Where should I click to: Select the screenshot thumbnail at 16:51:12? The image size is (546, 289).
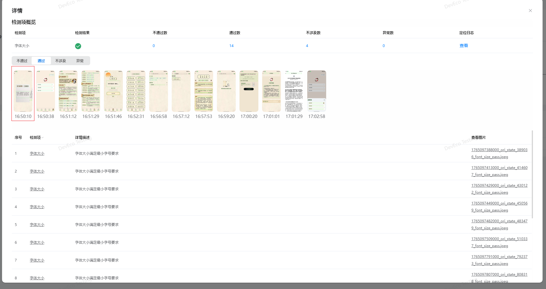tap(68, 91)
